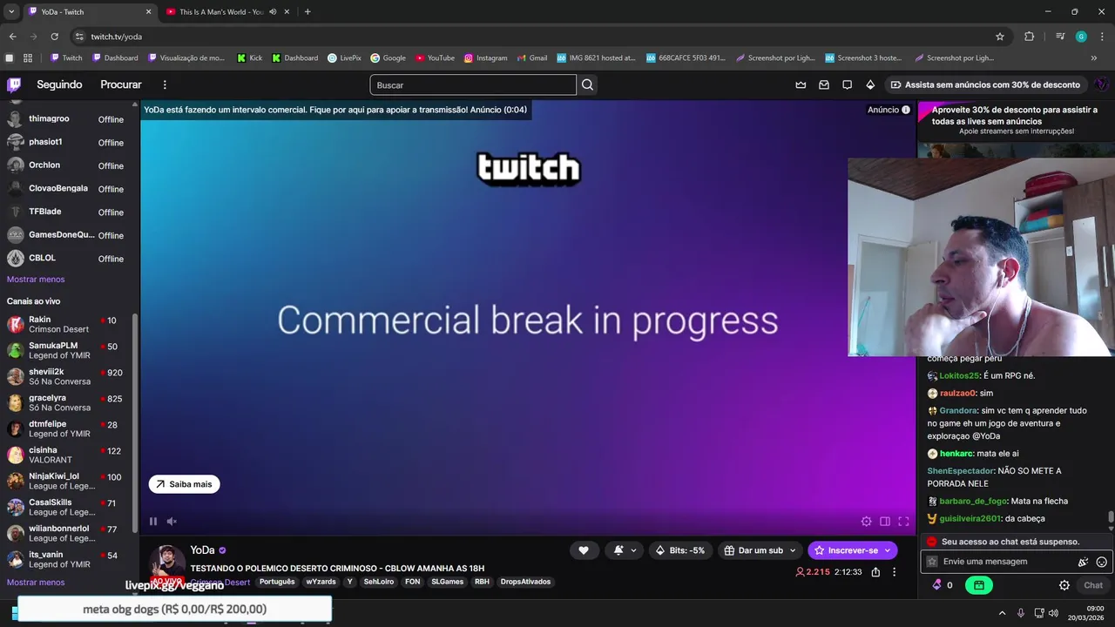Viewport: 1115px width, 627px height.
Task: Open the Gmail bookmark
Action: (x=531, y=58)
